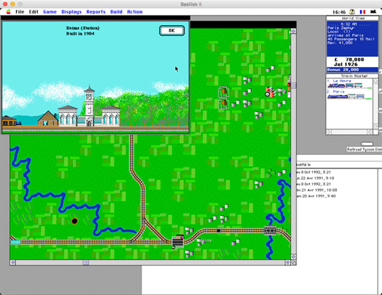The width and height of the screenshot is (382, 295).
Task: Open the Apple menu
Action: coord(8,12)
